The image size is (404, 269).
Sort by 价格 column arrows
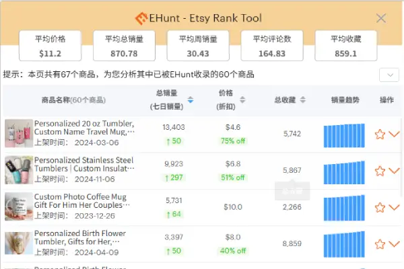[242, 100]
